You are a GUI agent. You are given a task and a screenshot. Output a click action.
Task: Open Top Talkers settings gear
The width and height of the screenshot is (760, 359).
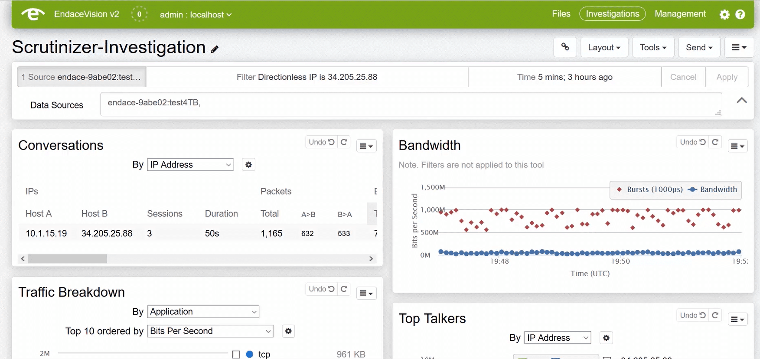click(606, 338)
